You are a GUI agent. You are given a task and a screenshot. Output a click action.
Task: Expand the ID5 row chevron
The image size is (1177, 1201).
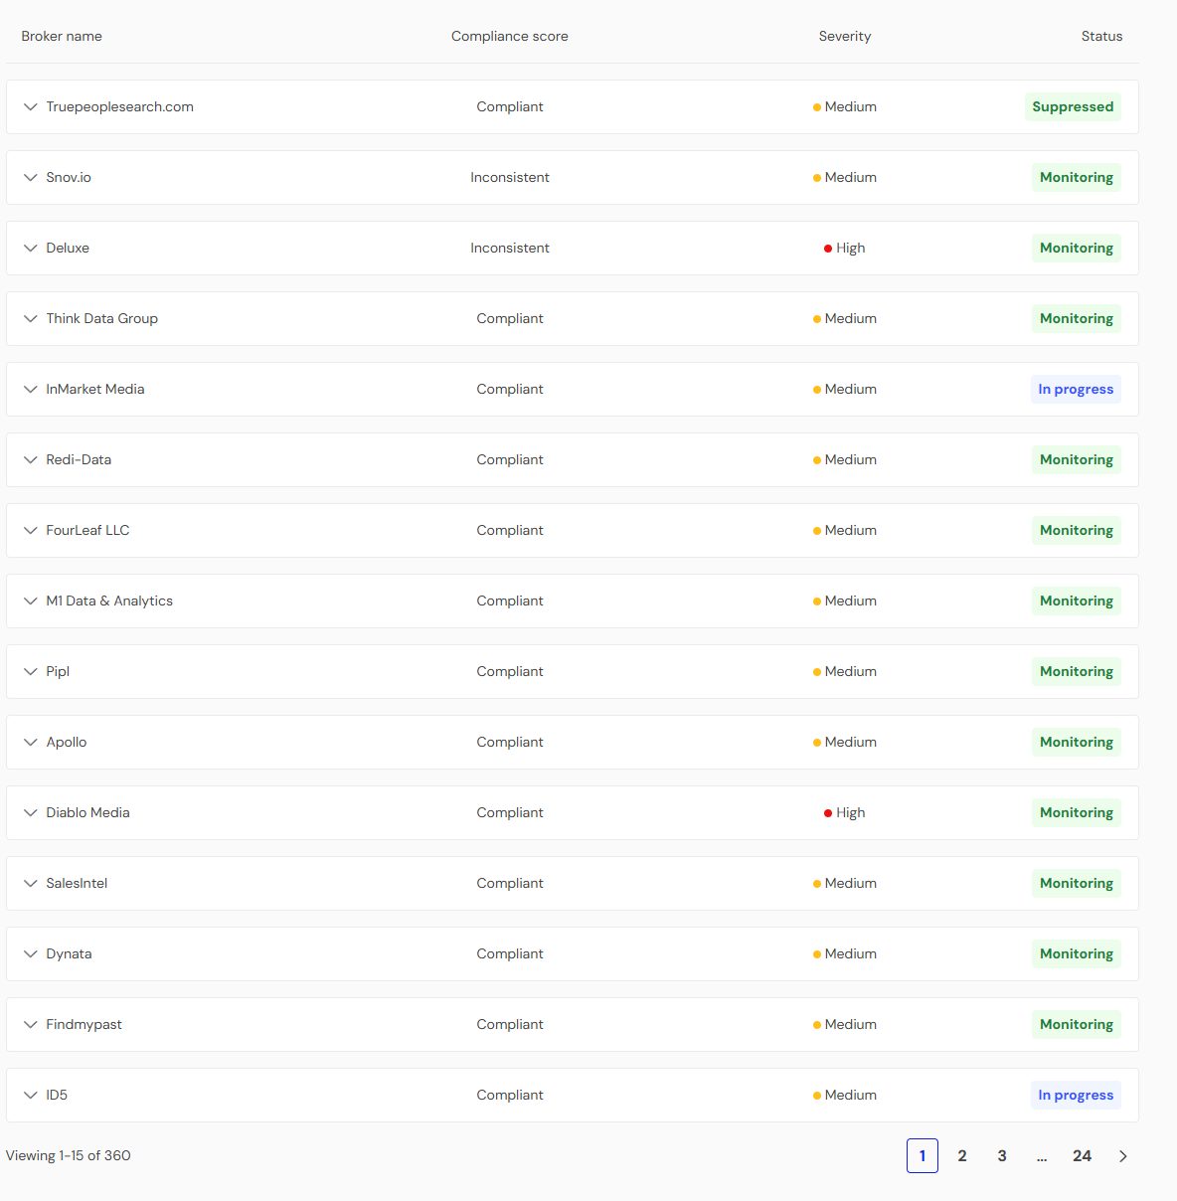point(31,1095)
